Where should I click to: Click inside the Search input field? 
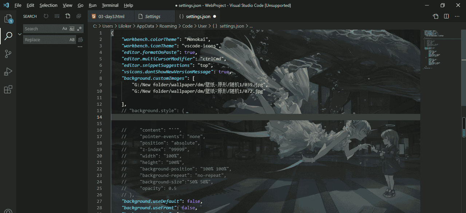pyautogui.click(x=42, y=29)
